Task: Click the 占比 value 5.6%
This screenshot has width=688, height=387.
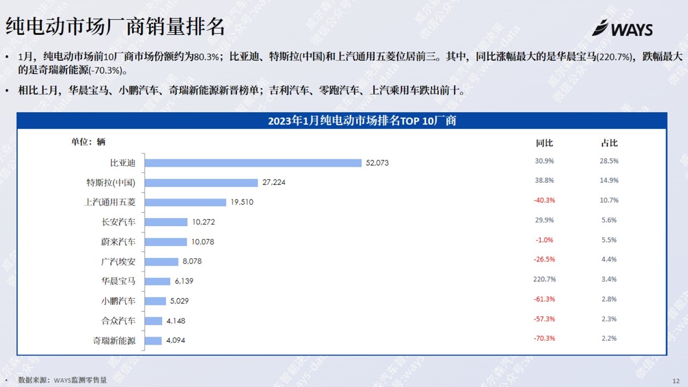Action: [610, 220]
